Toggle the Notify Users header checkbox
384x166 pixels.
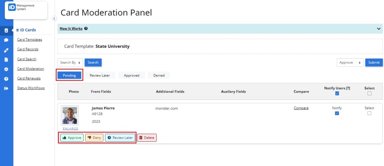337,93
